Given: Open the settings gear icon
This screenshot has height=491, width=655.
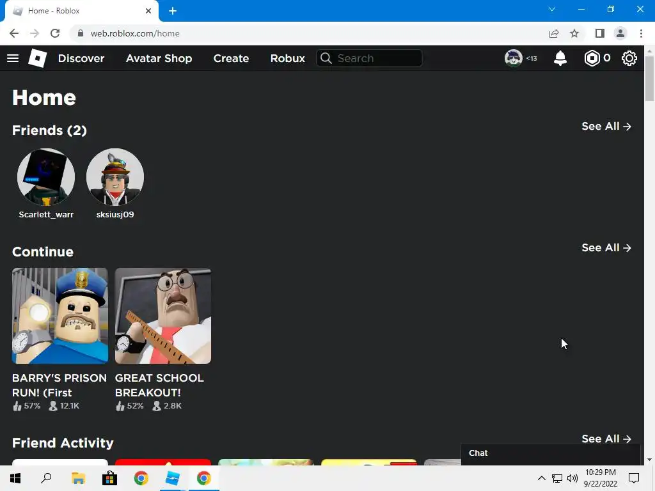Looking at the screenshot, I should tap(629, 58).
